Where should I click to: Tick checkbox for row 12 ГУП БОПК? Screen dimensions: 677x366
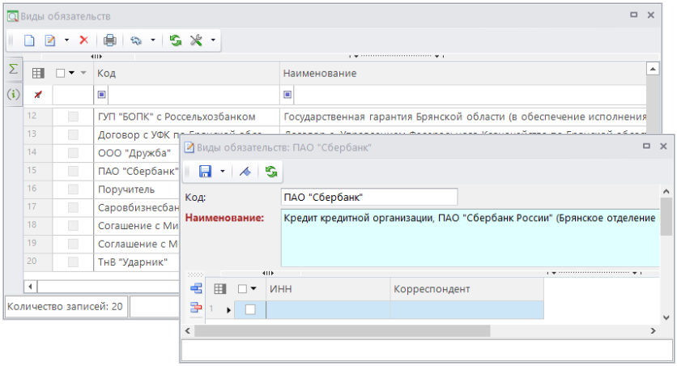74,117
